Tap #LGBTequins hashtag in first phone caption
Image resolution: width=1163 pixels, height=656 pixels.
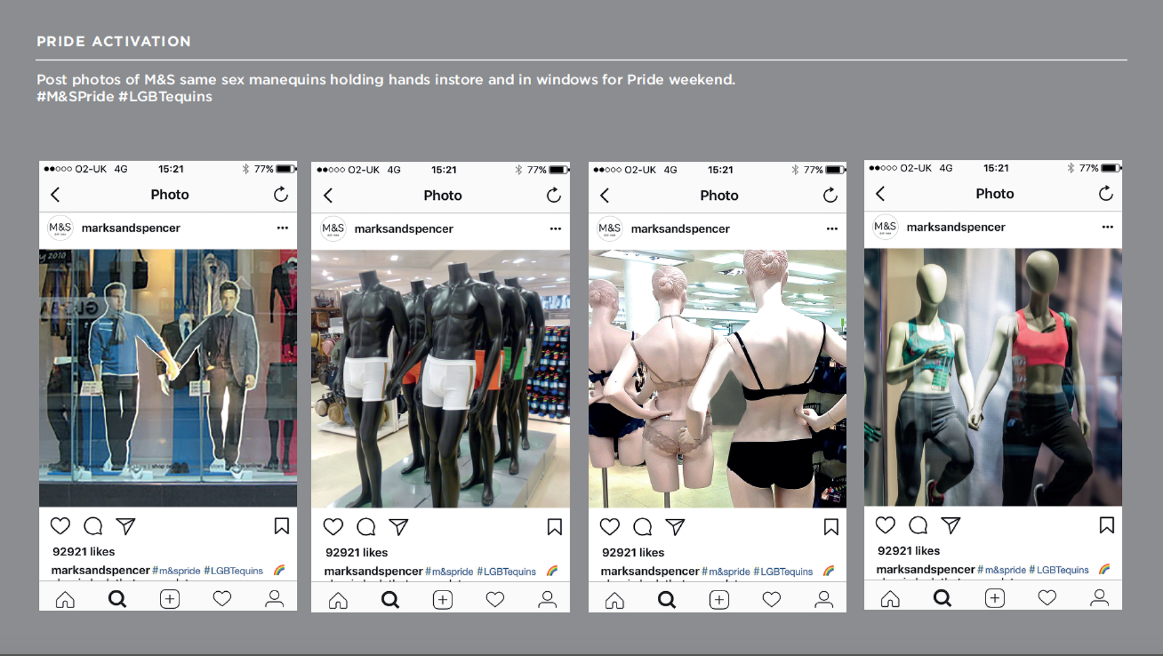coord(233,571)
